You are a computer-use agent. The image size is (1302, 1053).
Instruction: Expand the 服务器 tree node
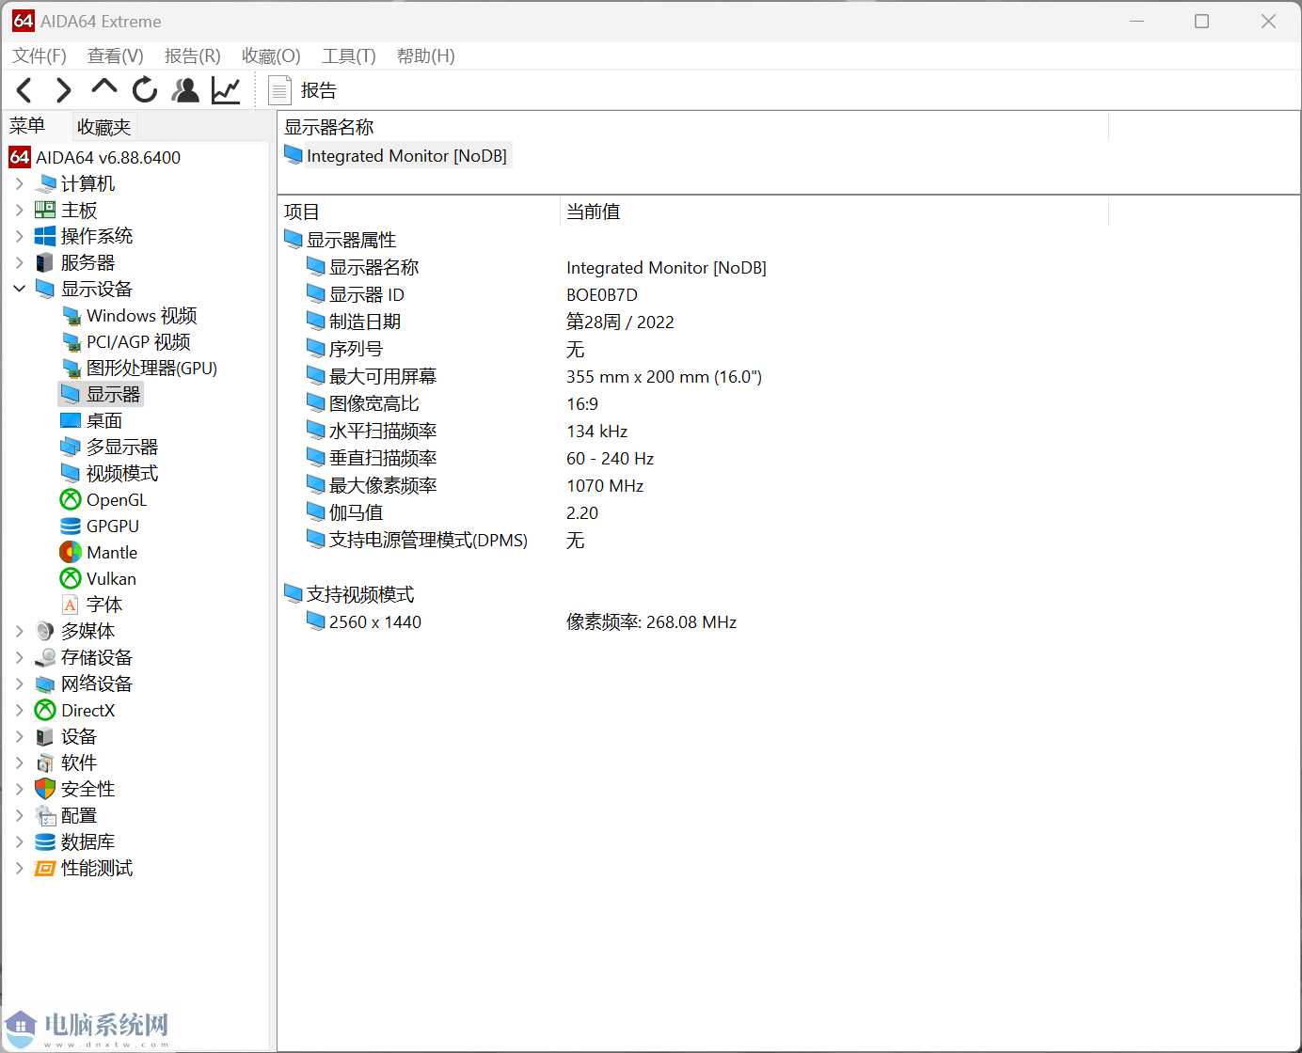(x=19, y=262)
